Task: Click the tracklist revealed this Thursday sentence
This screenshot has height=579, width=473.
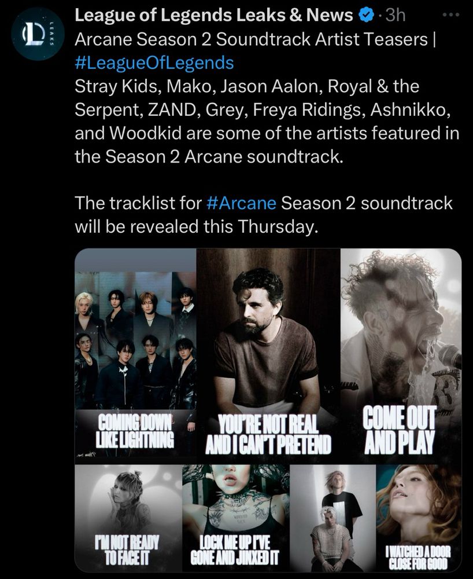Action: click(264, 215)
